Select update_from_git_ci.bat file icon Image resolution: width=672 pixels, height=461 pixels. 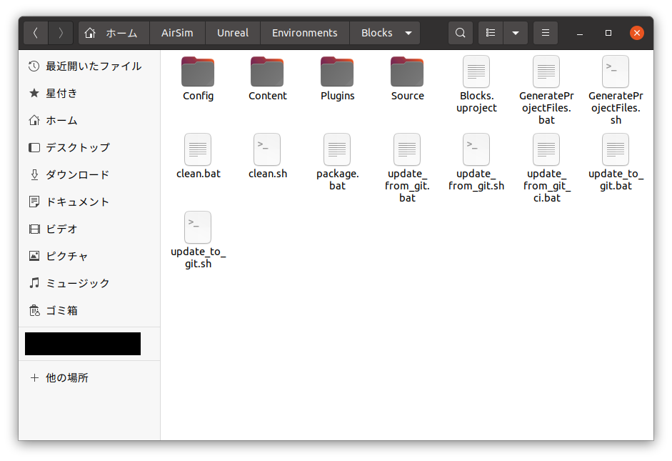pos(546,149)
